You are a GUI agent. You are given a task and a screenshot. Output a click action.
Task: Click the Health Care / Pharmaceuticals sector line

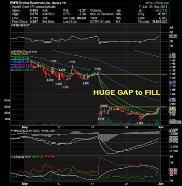click(34, 7)
